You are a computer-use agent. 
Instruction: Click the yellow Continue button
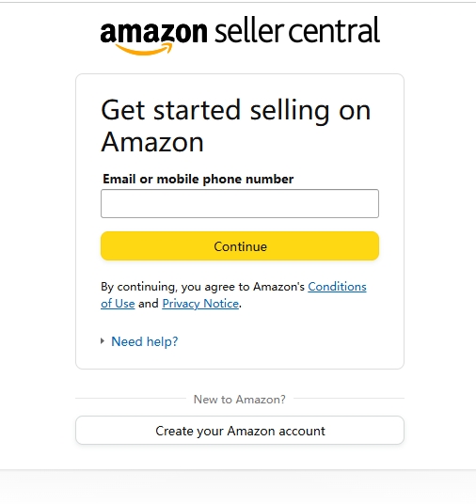pos(240,246)
